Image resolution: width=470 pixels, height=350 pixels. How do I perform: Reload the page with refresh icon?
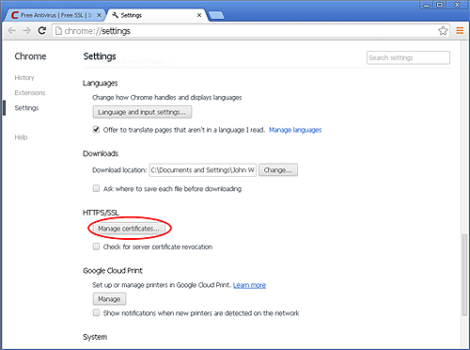pyautogui.click(x=42, y=31)
